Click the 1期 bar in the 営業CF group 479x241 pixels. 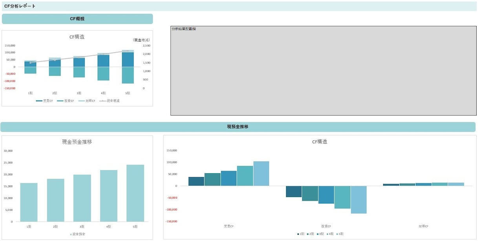[x=196, y=181]
